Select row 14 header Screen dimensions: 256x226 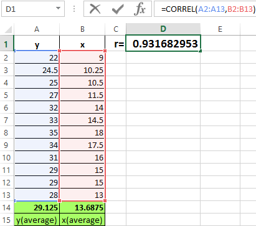tap(7, 207)
